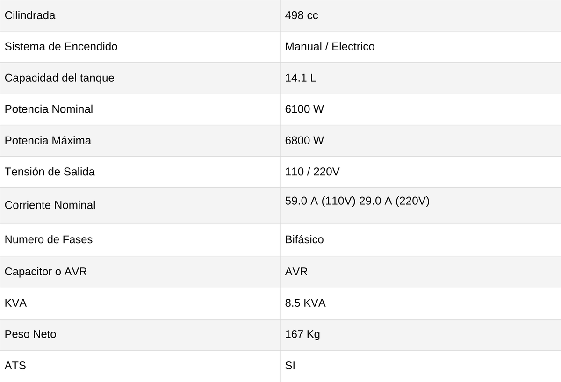Click the 6800 W value
The width and height of the screenshot is (561, 382).
[x=304, y=140]
